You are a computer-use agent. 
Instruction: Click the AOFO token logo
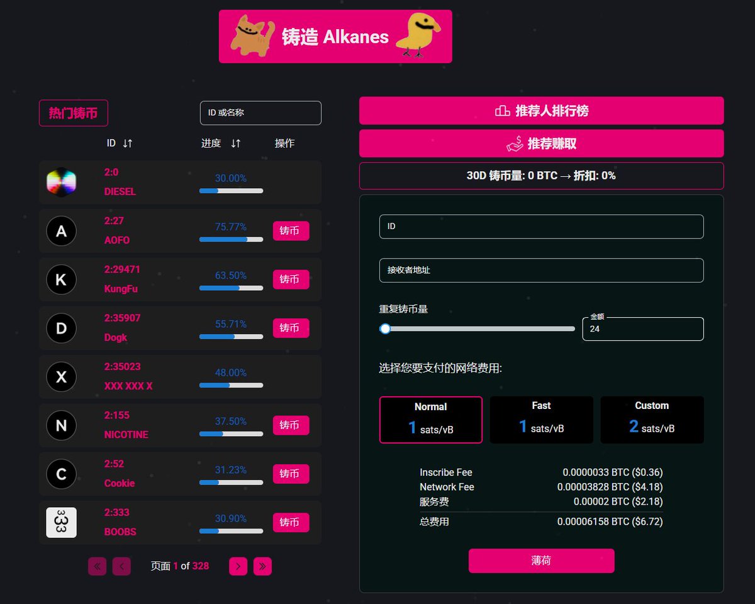point(61,231)
